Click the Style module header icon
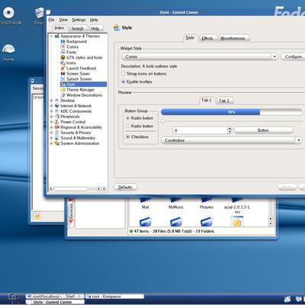Viewport: 305px width, 305px height. click(117, 27)
